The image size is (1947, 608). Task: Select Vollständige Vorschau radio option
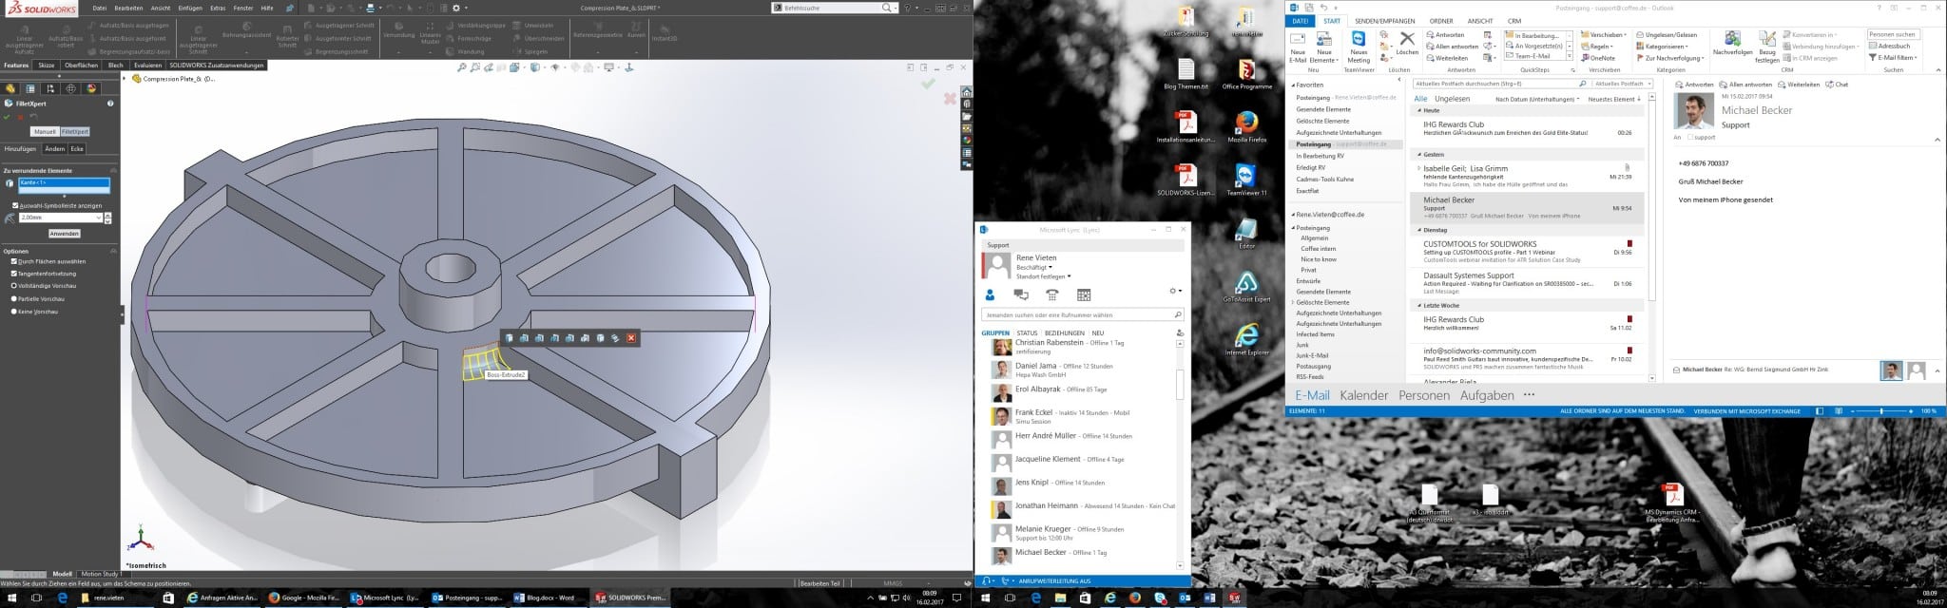pyautogui.click(x=14, y=286)
